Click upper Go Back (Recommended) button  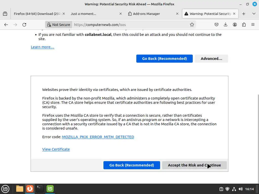(164, 59)
